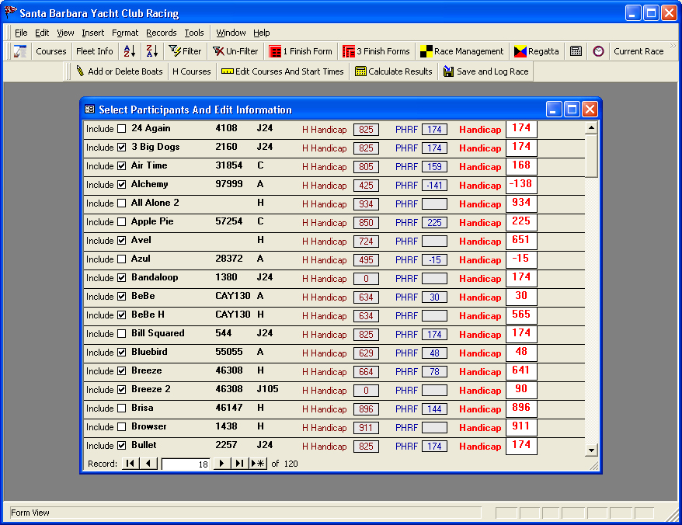Uncheck Include for Air Time
This screenshot has width=682, height=525.
[122, 166]
